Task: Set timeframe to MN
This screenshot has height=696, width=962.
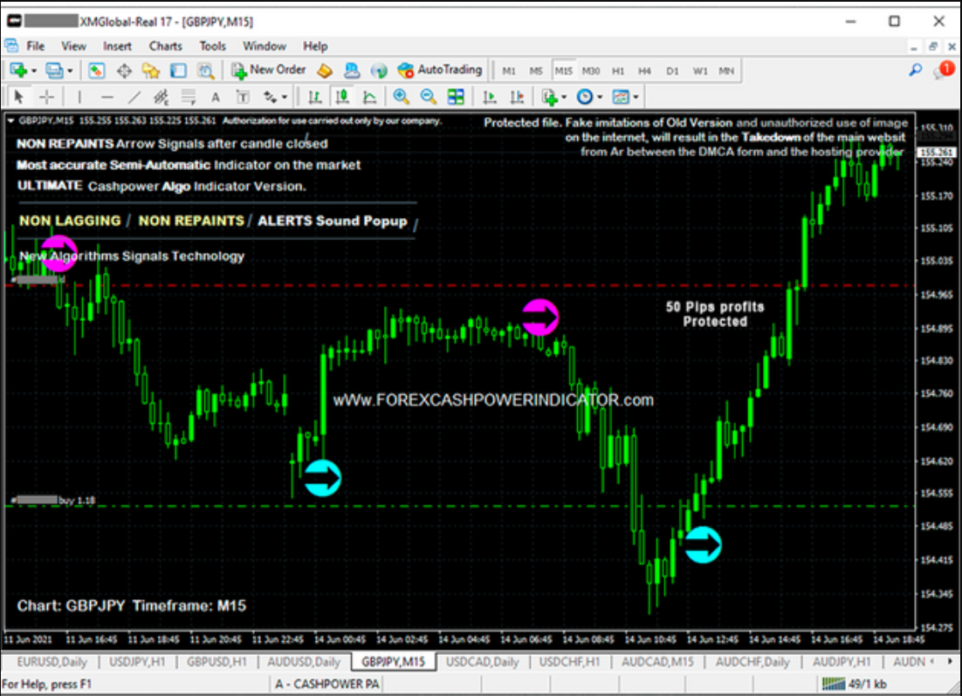Action: click(726, 71)
